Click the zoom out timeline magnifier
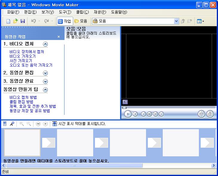Screen dimensions: 218x176 29,123
